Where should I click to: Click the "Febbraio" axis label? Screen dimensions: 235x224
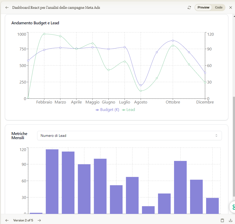tap(44, 102)
